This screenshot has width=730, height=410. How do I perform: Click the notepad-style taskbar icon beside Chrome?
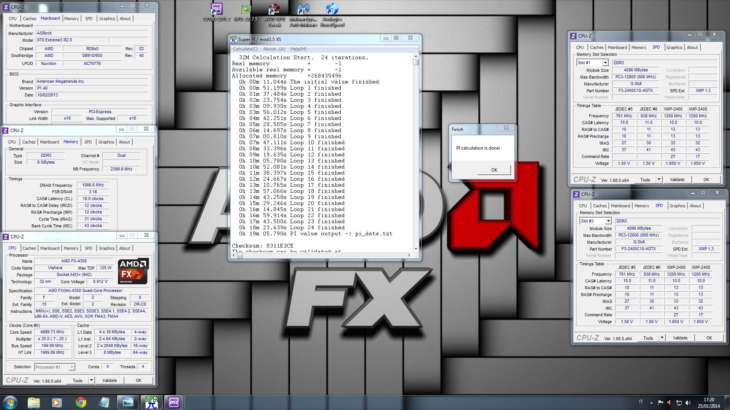(x=104, y=402)
